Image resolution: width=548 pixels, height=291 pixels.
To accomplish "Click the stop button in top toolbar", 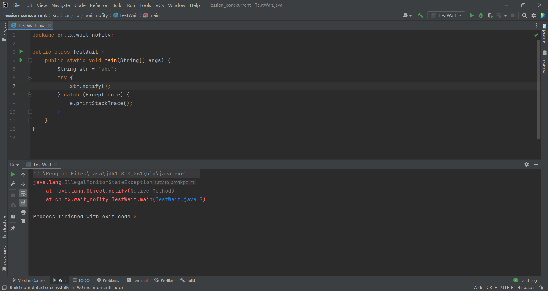I will (513, 15).
